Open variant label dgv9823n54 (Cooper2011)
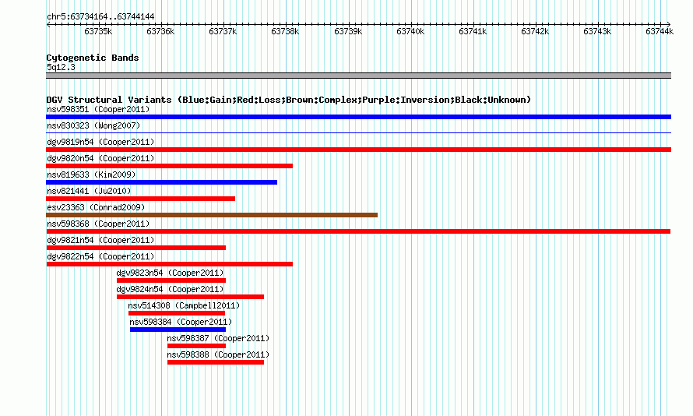The image size is (693, 416). click(x=171, y=273)
